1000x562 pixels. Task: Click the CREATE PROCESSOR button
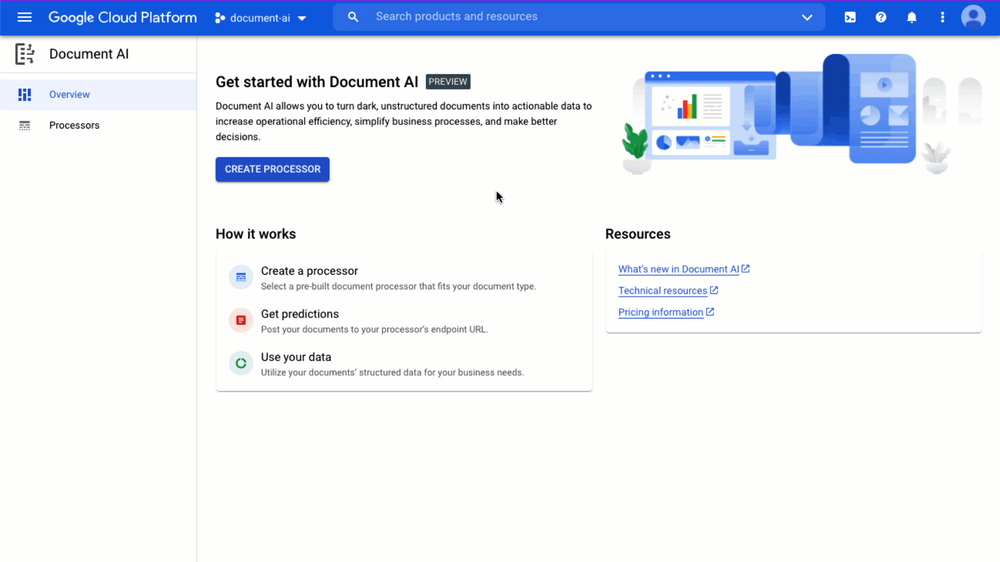[x=273, y=169]
